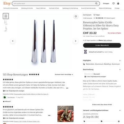Open the shopping cart icon
Screen dimensions: 124x124
[x=118, y=3]
